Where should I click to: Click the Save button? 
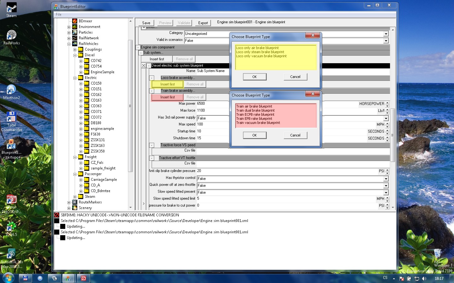tap(146, 23)
